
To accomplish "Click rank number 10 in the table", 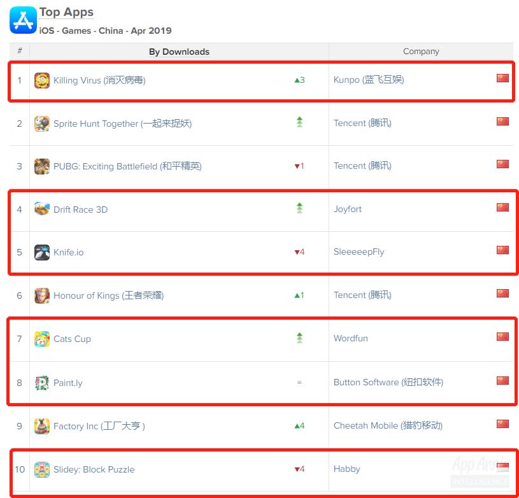I will click(20, 469).
